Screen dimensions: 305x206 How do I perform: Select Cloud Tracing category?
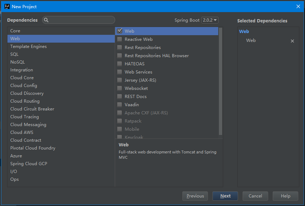tap(61, 116)
